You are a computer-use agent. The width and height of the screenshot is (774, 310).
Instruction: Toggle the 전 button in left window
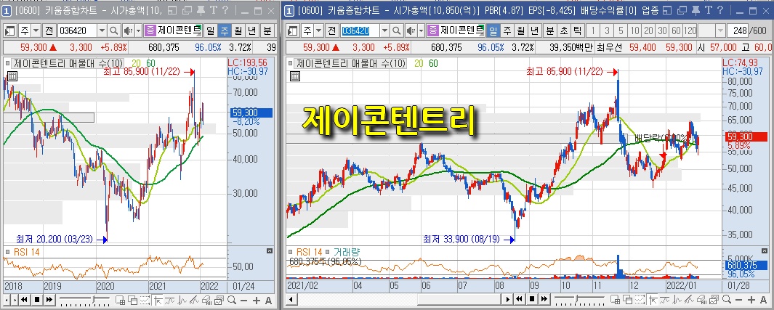coord(49,31)
